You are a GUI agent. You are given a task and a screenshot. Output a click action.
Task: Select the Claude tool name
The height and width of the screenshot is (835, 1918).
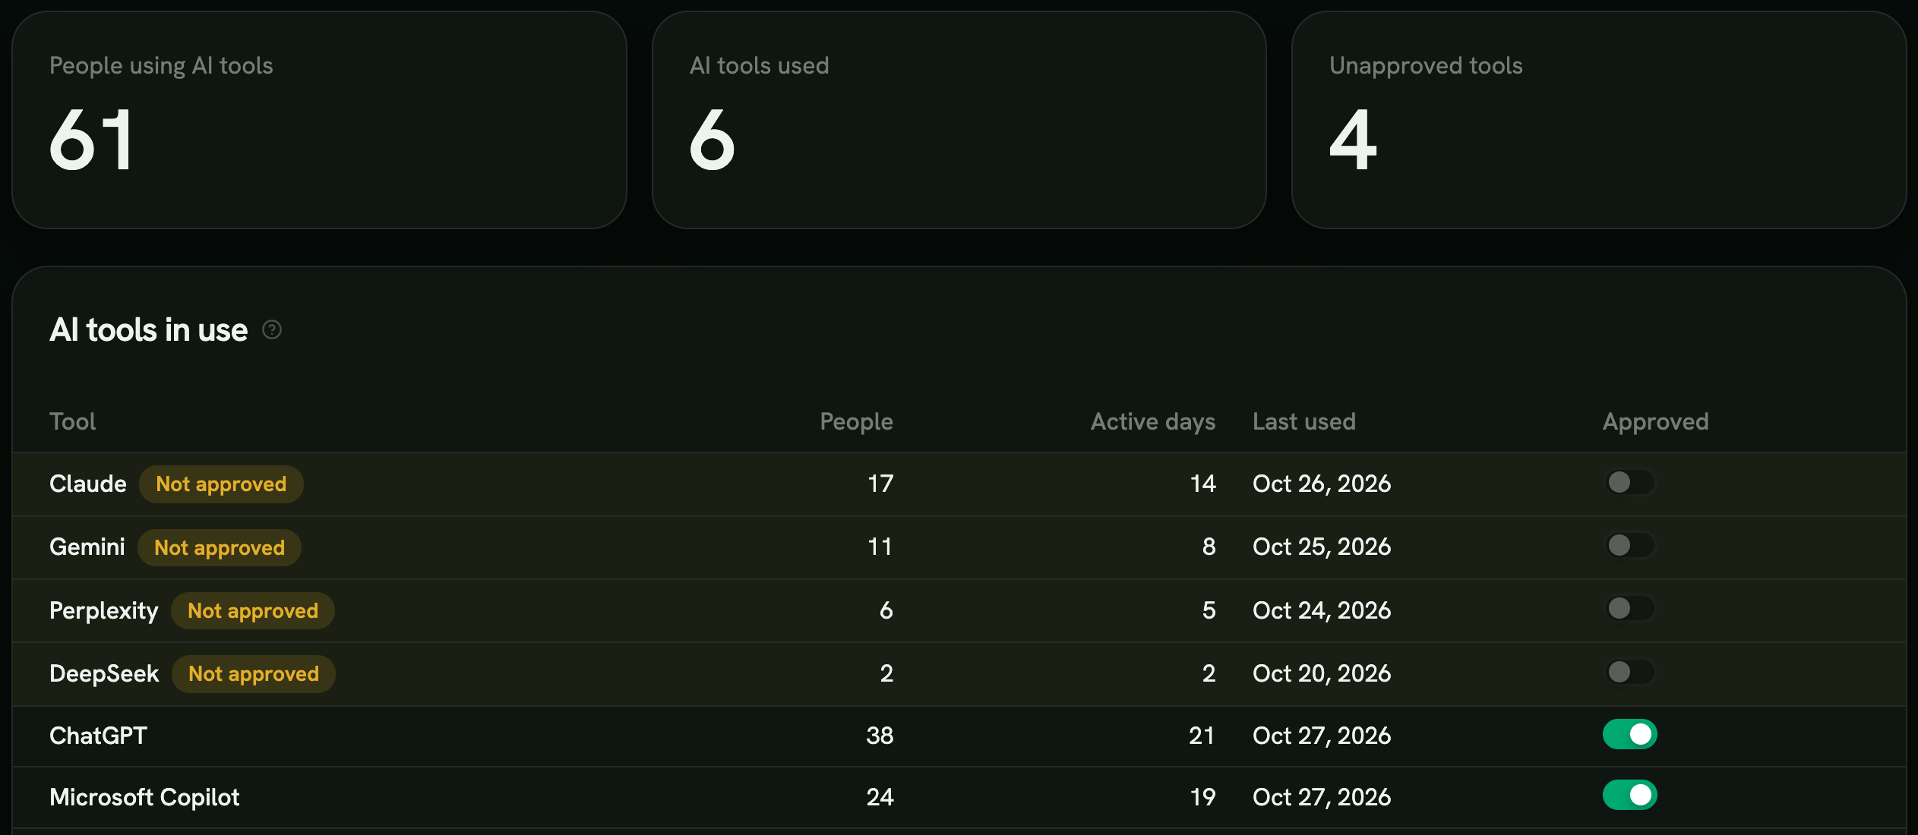coord(88,484)
